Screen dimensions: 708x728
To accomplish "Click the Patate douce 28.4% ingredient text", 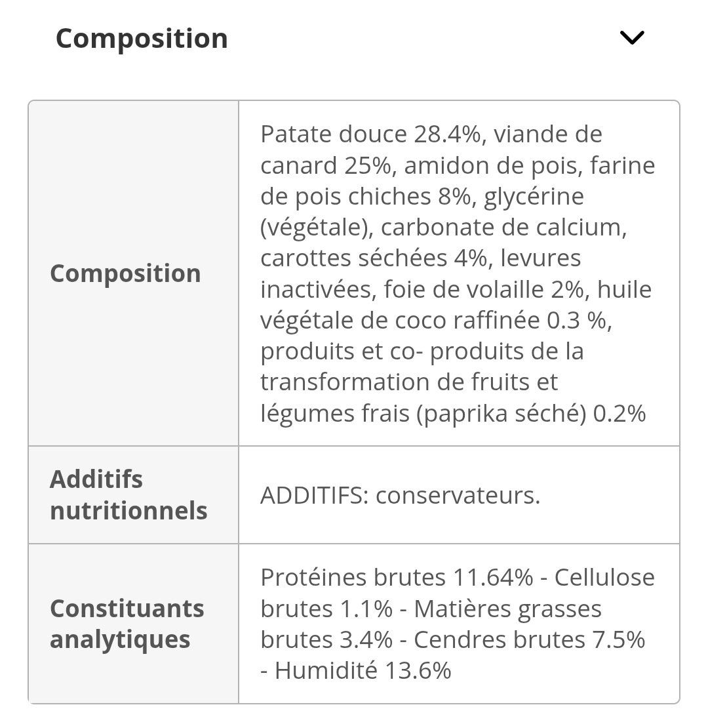I will 371,134.
